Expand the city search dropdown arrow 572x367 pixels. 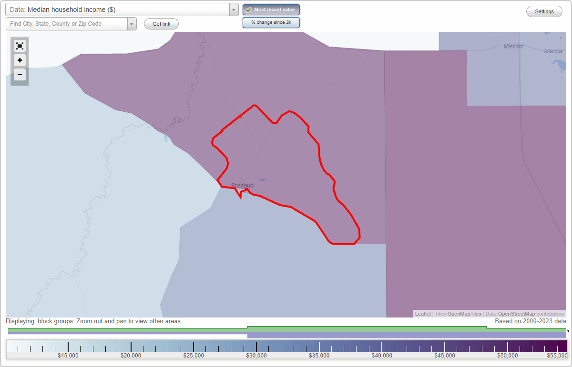click(132, 23)
